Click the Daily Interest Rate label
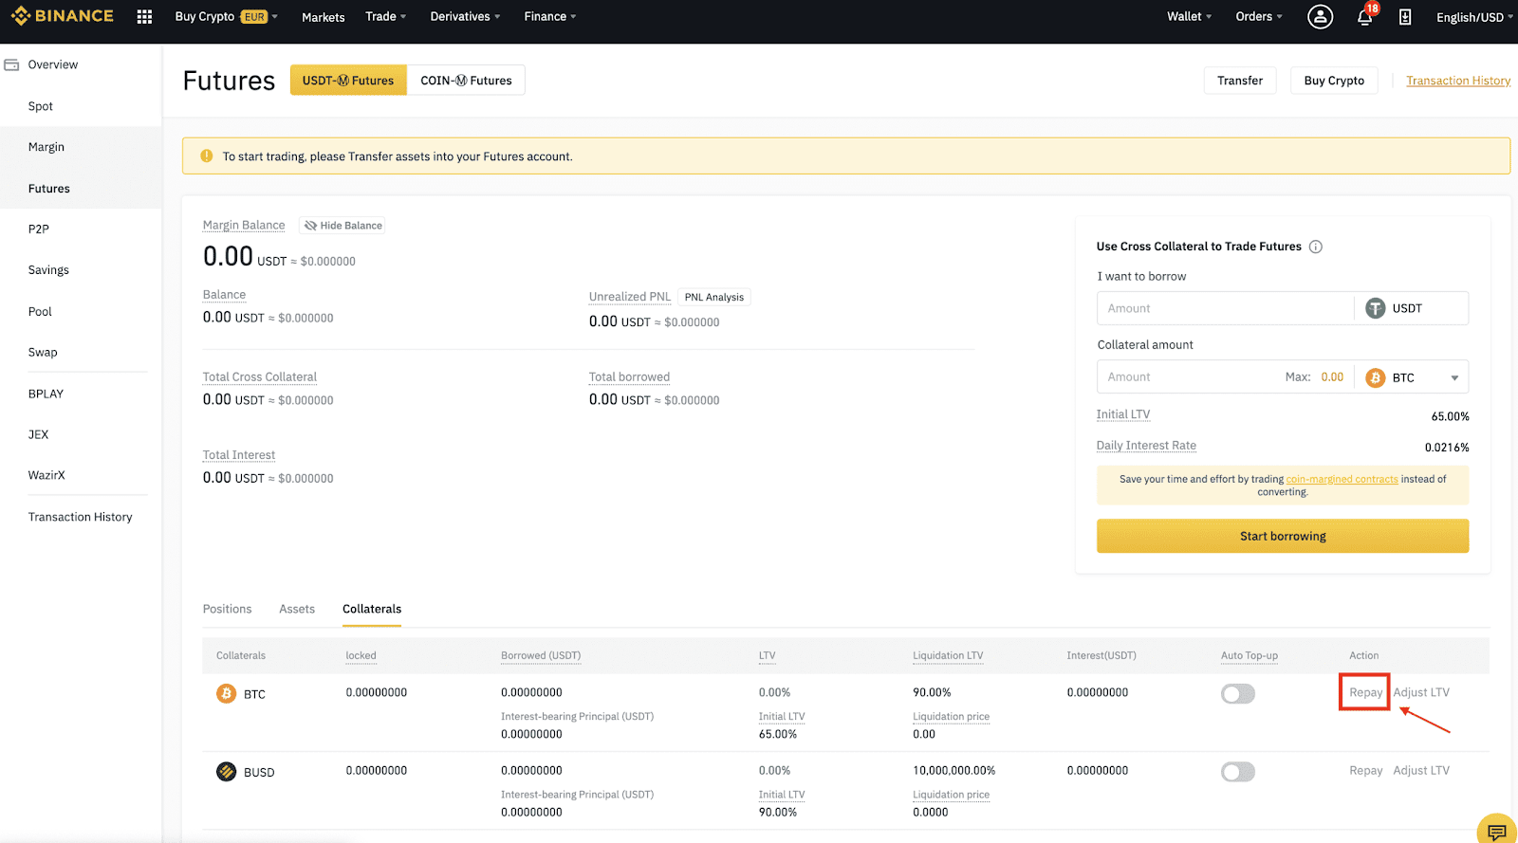This screenshot has height=843, width=1518. tap(1146, 446)
